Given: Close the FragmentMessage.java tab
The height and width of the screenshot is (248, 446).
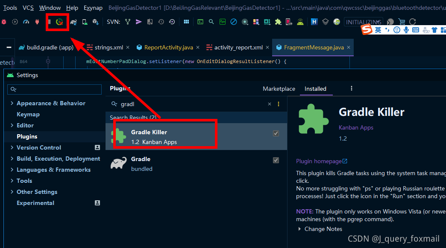Looking at the screenshot, I should coord(349,48).
